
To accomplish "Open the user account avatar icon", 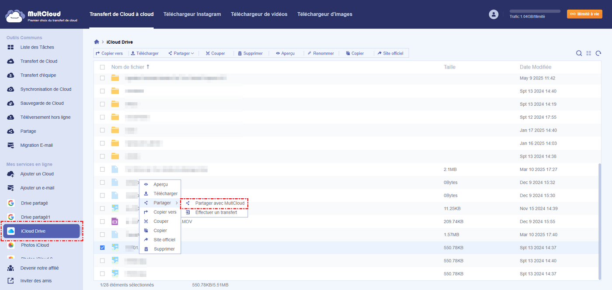I will [x=494, y=14].
